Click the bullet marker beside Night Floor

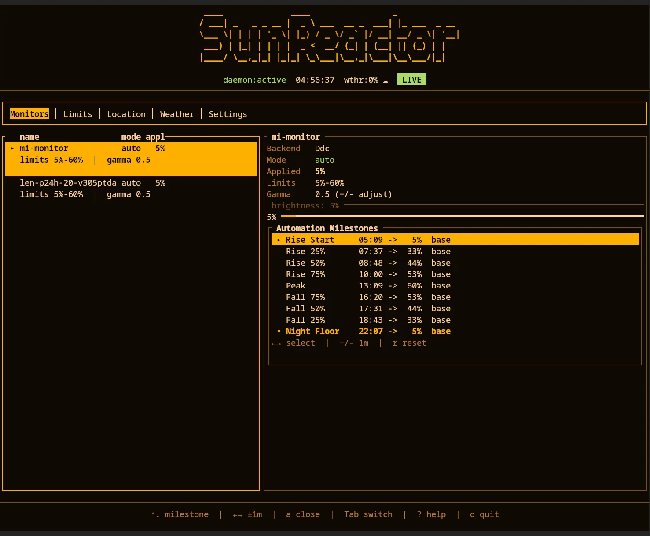(279, 331)
